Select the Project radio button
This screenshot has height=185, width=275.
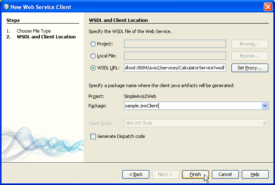pyautogui.click(x=93, y=44)
